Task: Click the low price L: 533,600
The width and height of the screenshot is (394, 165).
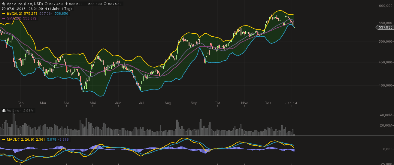Action: click(x=94, y=4)
